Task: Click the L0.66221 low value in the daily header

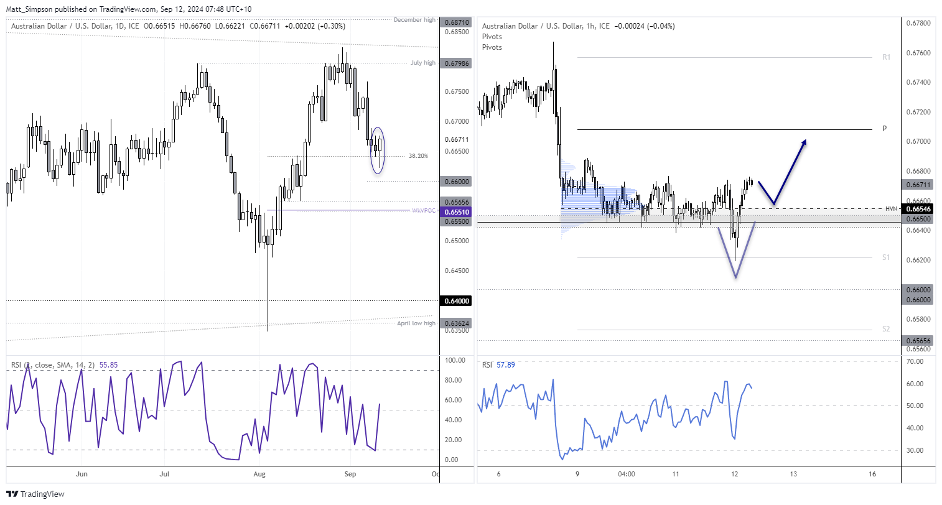Action: (x=230, y=26)
